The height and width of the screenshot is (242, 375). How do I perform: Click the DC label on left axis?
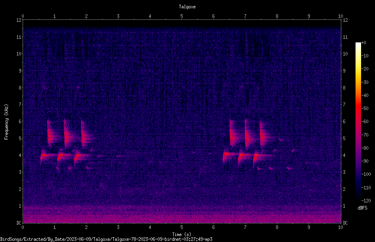pos(19,223)
